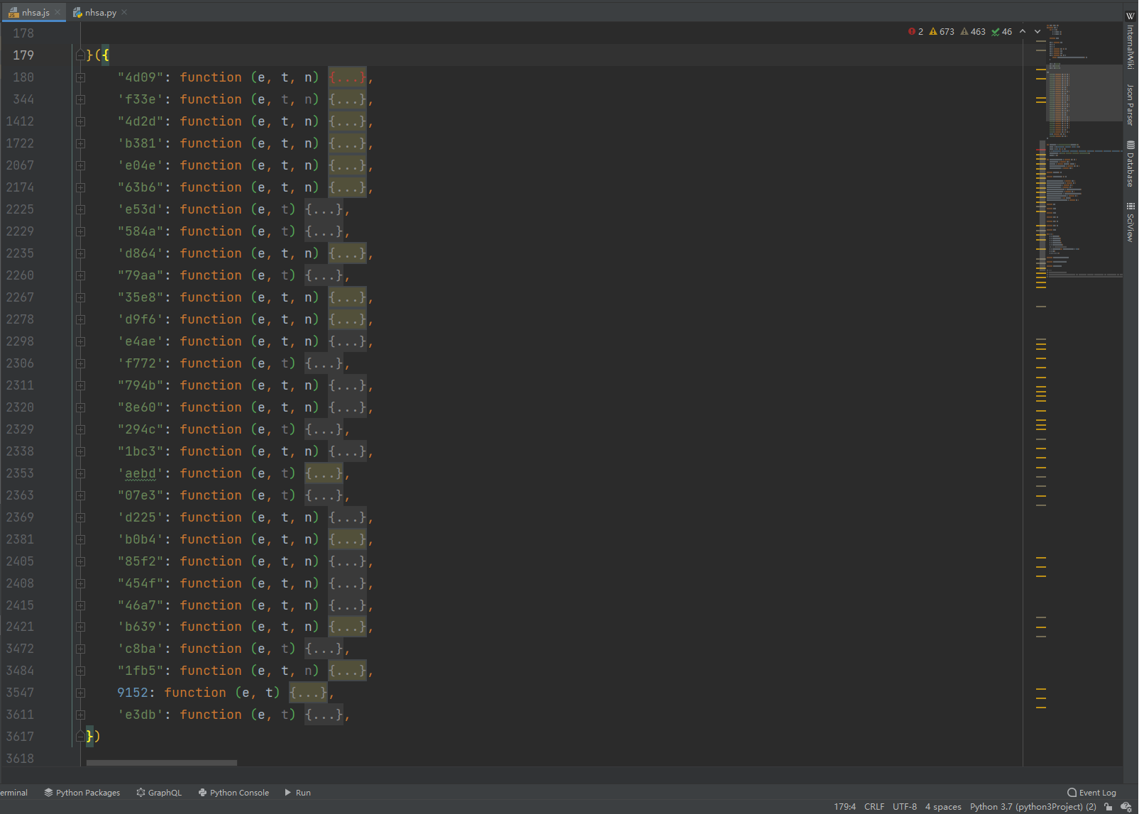Click line number 1412 in the gutter
The width and height of the screenshot is (1139, 814).
pos(20,121)
